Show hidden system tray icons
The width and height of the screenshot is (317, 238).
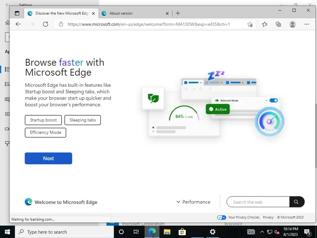point(262,232)
